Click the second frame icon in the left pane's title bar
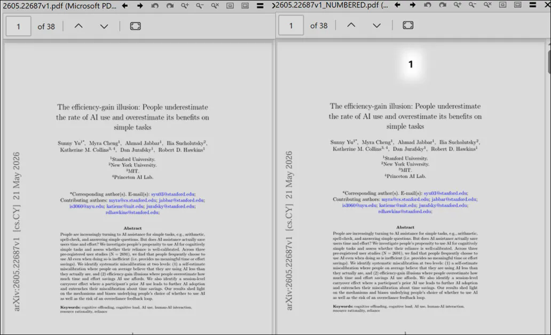551x335 pixels. click(245, 6)
